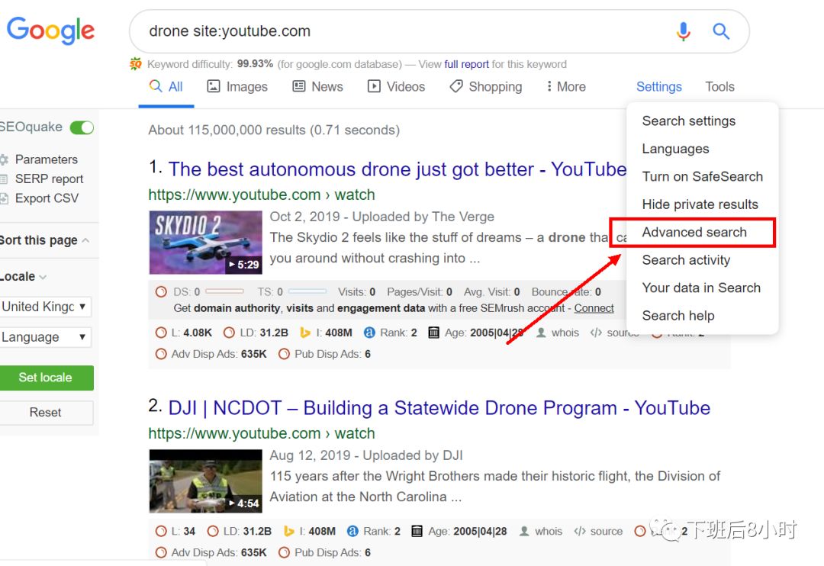The height and width of the screenshot is (566, 824).
Task: Click the whois person icon in second result
Action: 524,532
